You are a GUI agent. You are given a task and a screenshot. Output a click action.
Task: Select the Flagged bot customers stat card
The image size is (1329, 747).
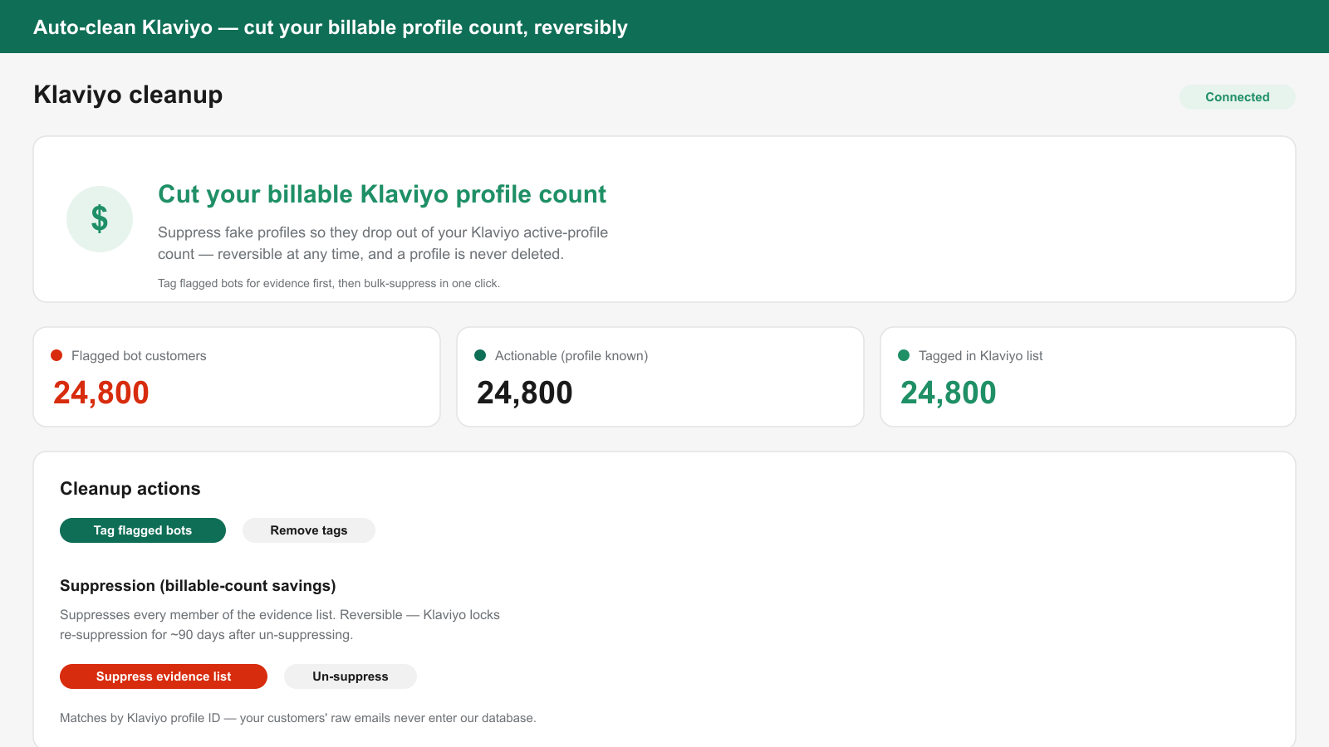click(x=237, y=377)
